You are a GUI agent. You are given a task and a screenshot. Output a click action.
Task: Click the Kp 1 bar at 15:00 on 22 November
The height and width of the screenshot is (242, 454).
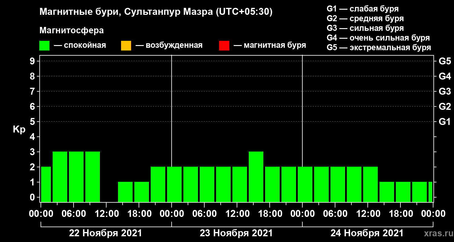[x=125, y=192]
